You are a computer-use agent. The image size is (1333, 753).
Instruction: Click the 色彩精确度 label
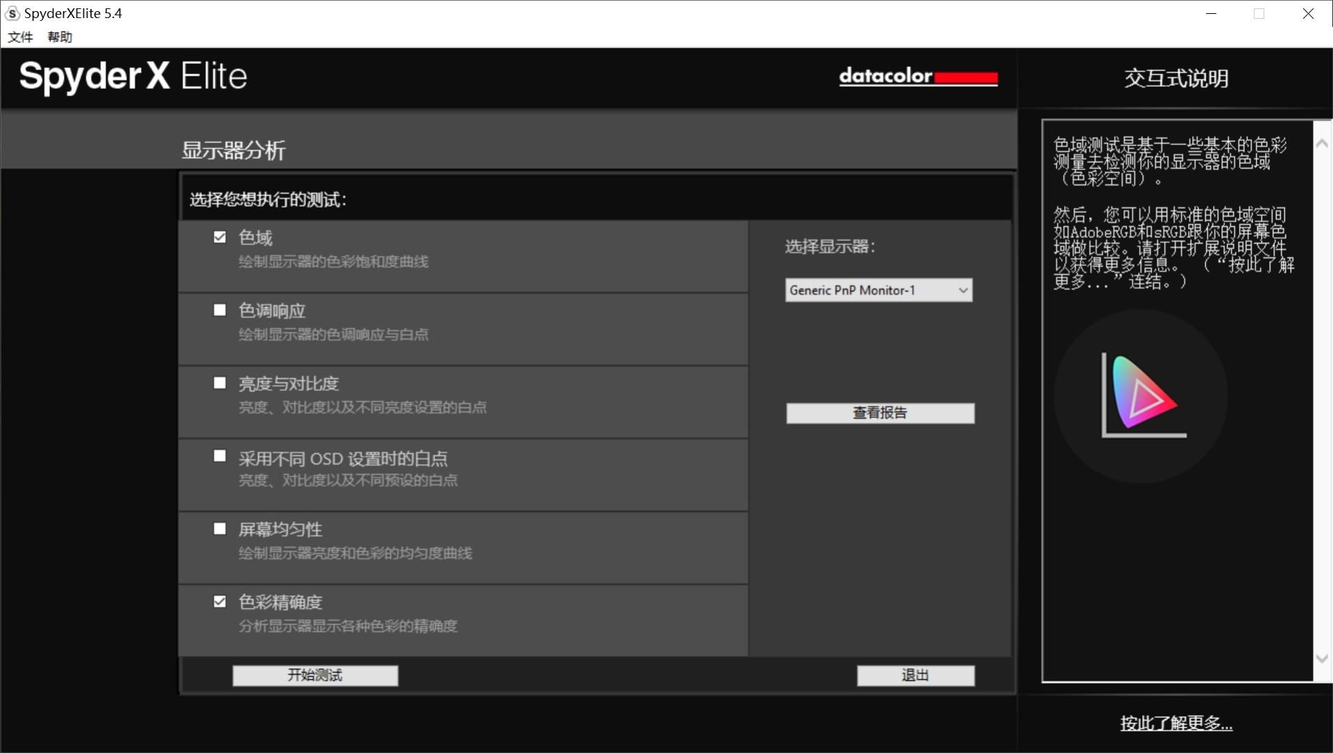pyautogui.click(x=280, y=602)
